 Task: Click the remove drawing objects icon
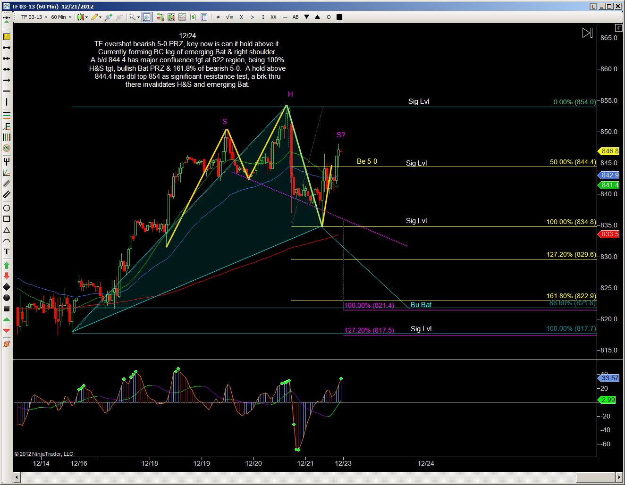7,344
